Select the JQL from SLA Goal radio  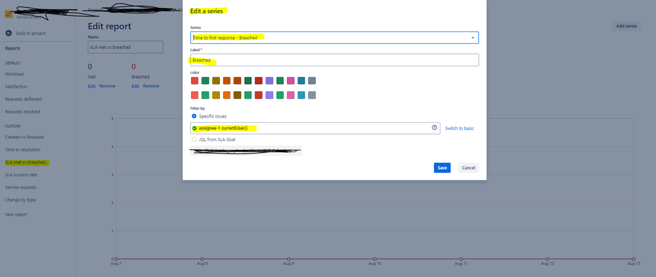pyautogui.click(x=194, y=139)
